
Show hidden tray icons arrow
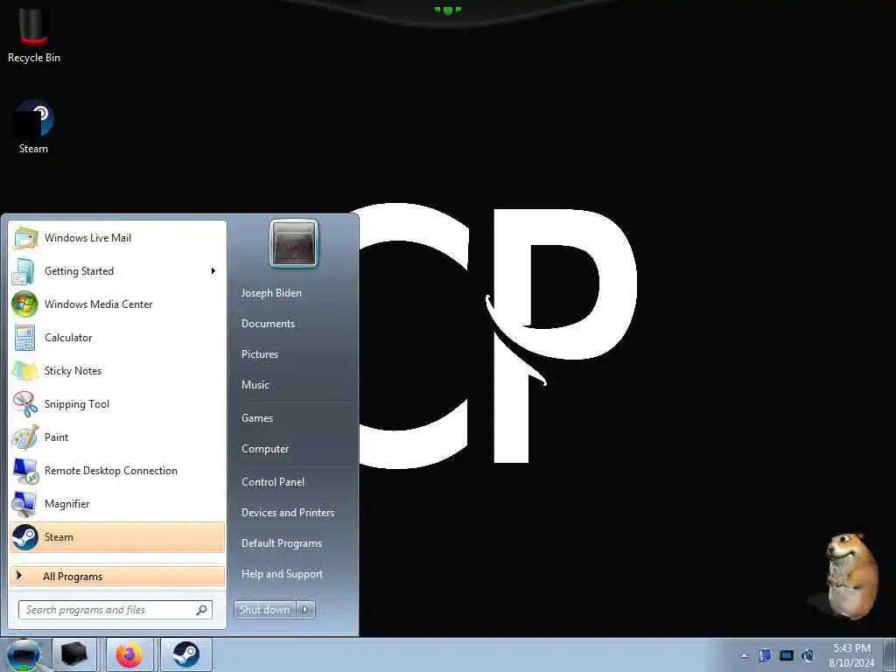click(x=744, y=655)
